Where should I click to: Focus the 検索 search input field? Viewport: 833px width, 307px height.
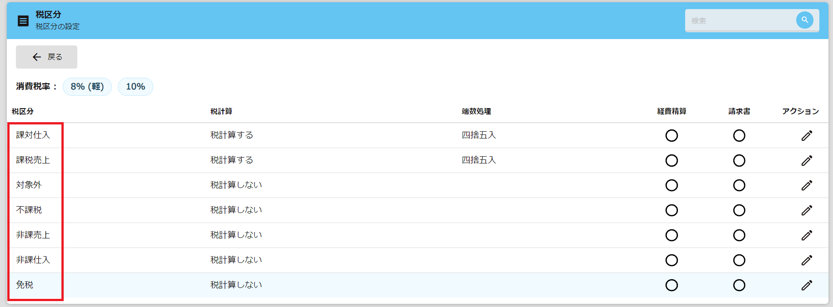pyautogui.click(x=739, y=21)
